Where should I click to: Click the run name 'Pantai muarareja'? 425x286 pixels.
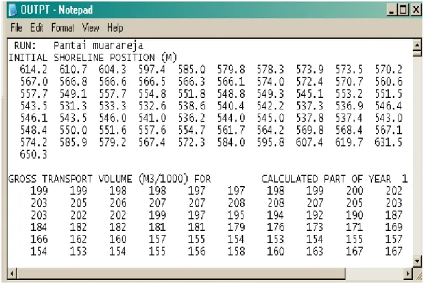point(99,46)
